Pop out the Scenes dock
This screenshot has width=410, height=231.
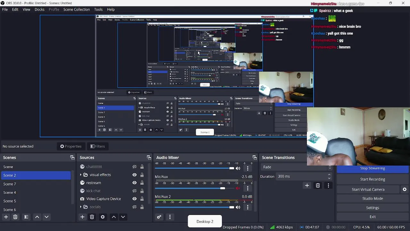[72, 158]
